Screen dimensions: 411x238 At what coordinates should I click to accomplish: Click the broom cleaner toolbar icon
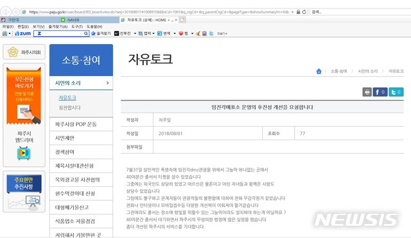pyautogui.click(x=198, y=33)
